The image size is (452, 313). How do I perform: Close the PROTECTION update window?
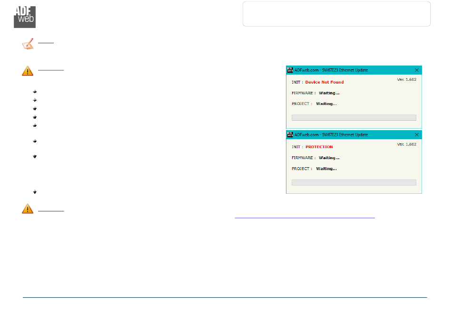(x=416, y=134)
